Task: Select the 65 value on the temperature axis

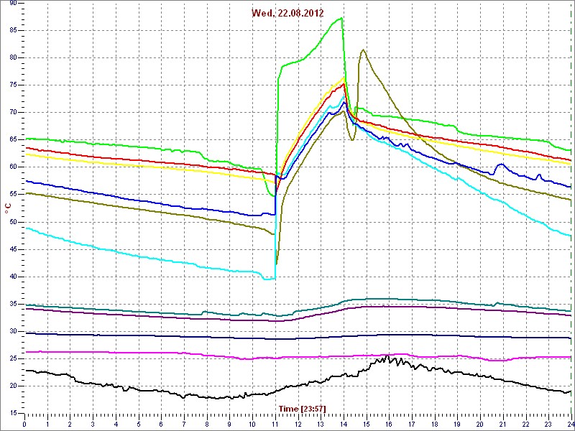Action: 12,139
